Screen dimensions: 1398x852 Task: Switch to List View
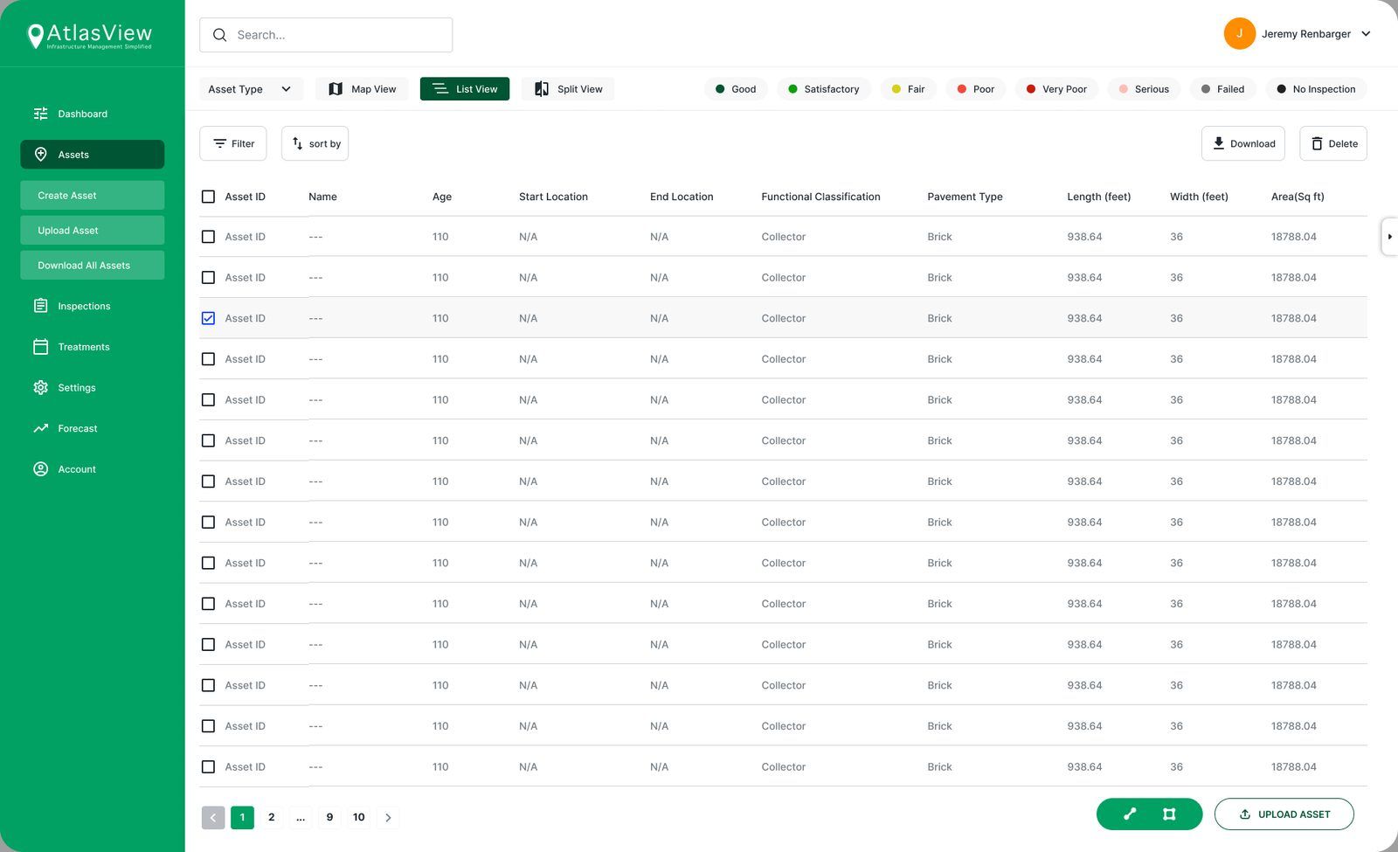pyautogui.click(x=465, y=89)
